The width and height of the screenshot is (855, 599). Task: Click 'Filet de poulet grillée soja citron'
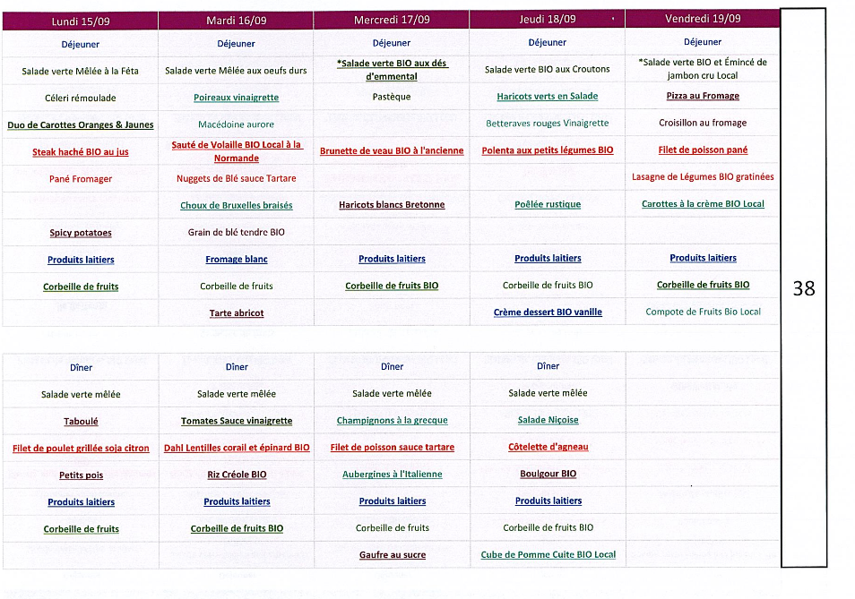(x=81, y=449)
